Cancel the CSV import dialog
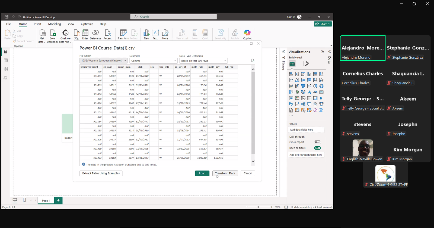 pos(248,173)
